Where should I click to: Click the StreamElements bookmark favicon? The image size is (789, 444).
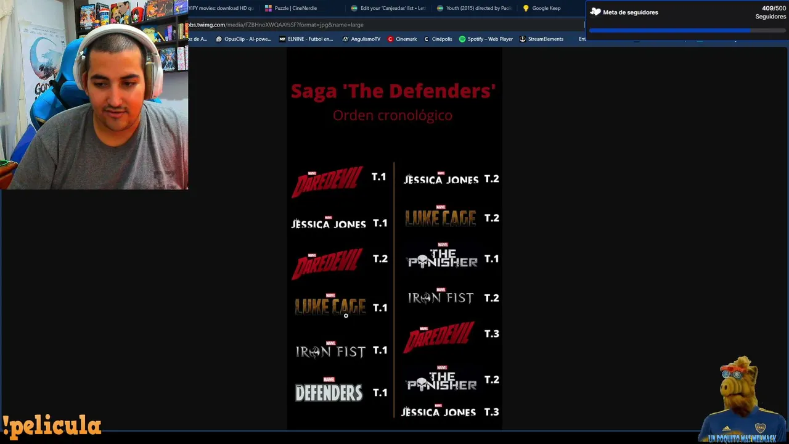click(x=523, y=39)
